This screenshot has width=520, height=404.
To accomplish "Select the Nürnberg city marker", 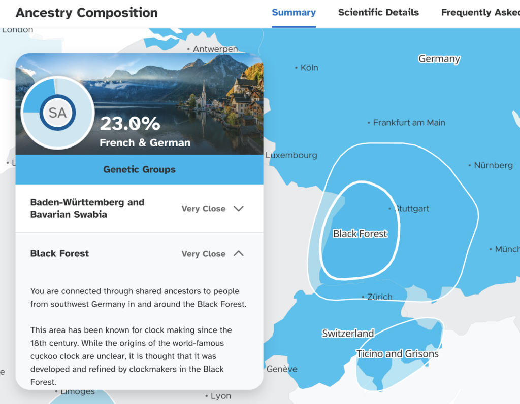I will [470, 165].
